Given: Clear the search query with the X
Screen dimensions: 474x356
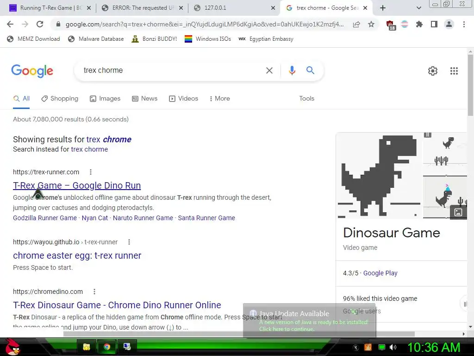Looking at the screenshot, I should point(269,70).
